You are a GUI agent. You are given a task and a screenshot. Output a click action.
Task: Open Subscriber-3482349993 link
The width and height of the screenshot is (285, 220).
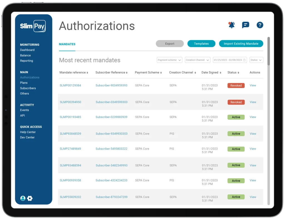(112, 165)
